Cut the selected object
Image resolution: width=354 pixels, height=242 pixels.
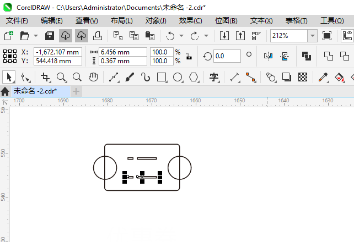[118, 36]
